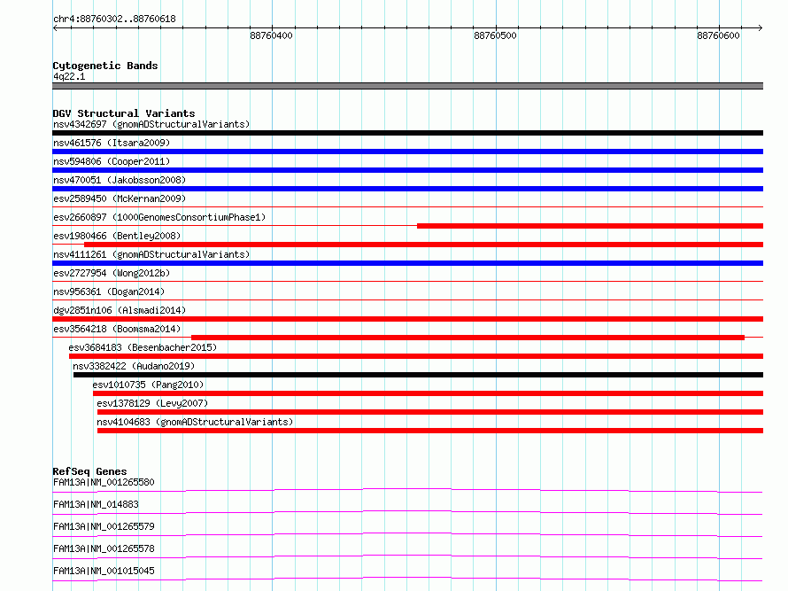Click the chr4:88760302..88760618 region label
Screen dimensions: 788x591
[x=114, y=19]
